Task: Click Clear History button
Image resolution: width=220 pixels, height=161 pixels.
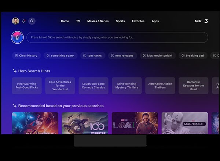Action: pyautogui.click(x=26, y=56)
